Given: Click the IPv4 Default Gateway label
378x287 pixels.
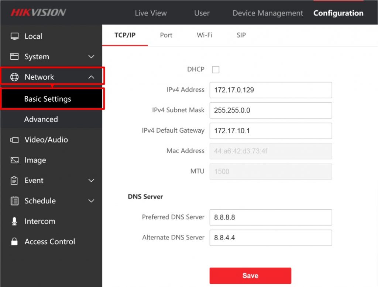Looking at the screenshot, I should point(173,130).
